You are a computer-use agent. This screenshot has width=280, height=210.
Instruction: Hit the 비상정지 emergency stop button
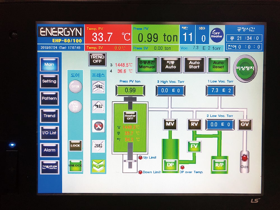[245, 68]
